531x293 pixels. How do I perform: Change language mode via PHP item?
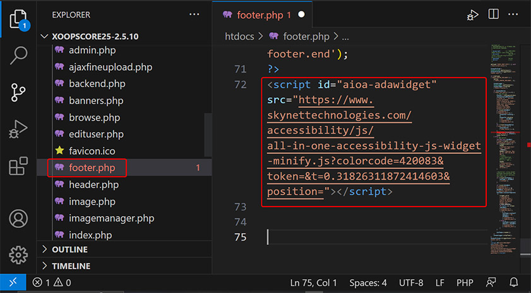(464, 282)
